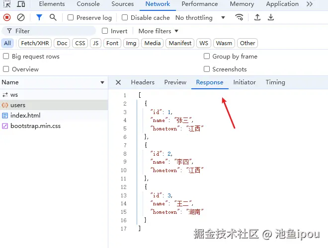Export HAR file download icon
Image resolution: width=328 pixels, height=248 pixels.
(x=271, y=17)
